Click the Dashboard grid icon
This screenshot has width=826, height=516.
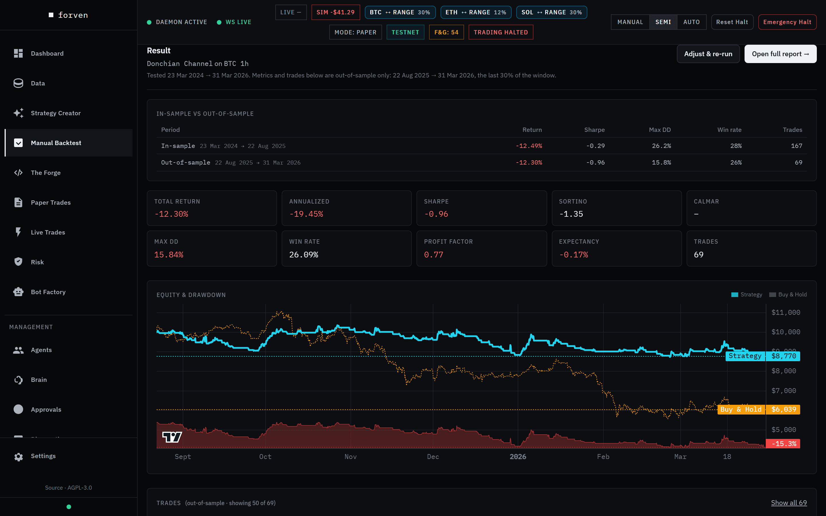18,54
